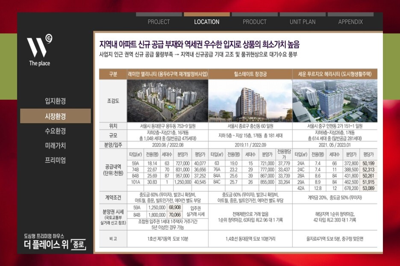The width and height of the screenshot is (400, 266).
Task: Click the 공급내역 (단위:천원) row label
Action: click(113, 170)
